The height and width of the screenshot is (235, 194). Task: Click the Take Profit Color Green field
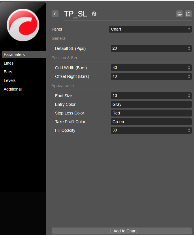[x=151, y=122]
